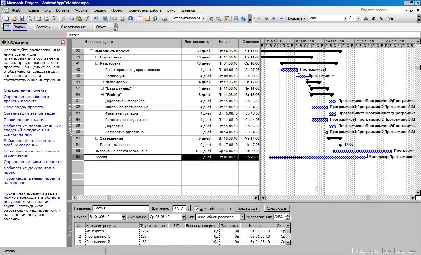Unlink the selected tasks

point(122,18)
